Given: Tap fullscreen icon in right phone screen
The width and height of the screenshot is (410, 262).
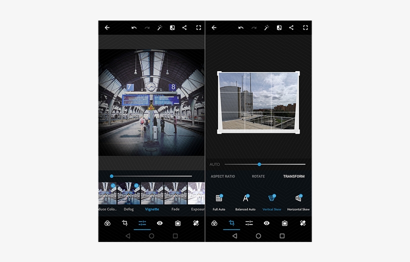Looking at the screenshot, I should [x=305, y=28].
